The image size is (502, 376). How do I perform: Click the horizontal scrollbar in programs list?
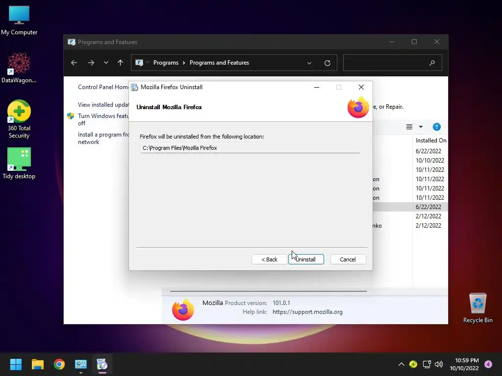click(268, 291)
